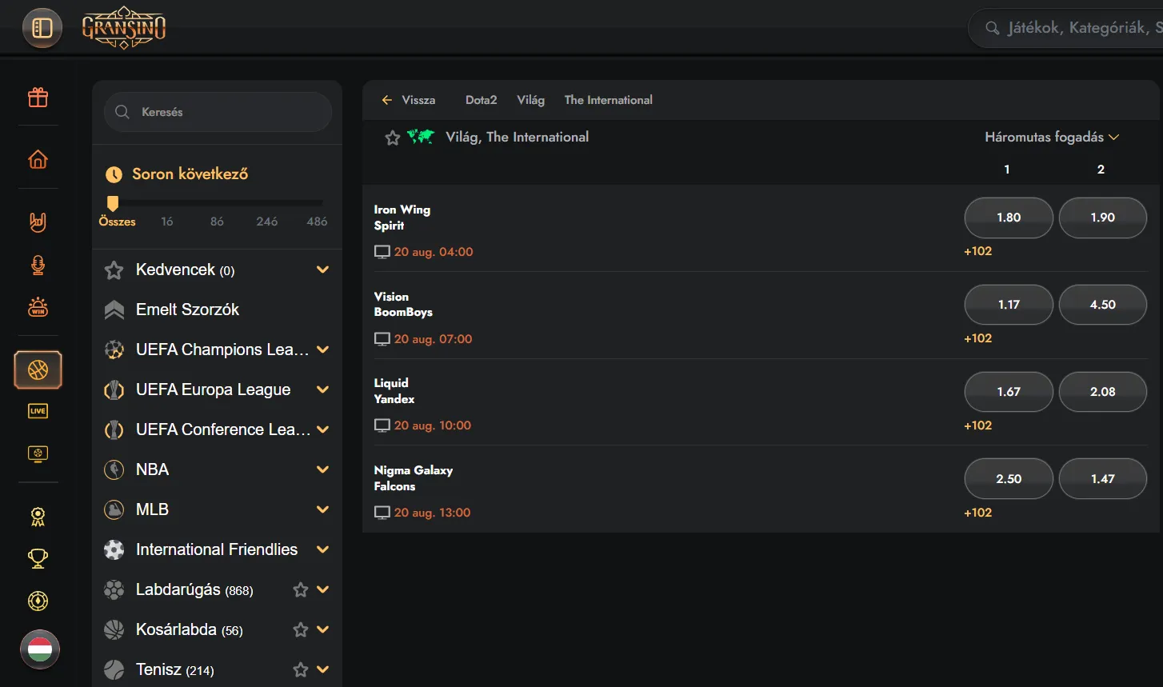Click the monitor with ball sidebar icon
Image resolution: width=1163 pixels, height=687 pixels.
tap(38, 454)
